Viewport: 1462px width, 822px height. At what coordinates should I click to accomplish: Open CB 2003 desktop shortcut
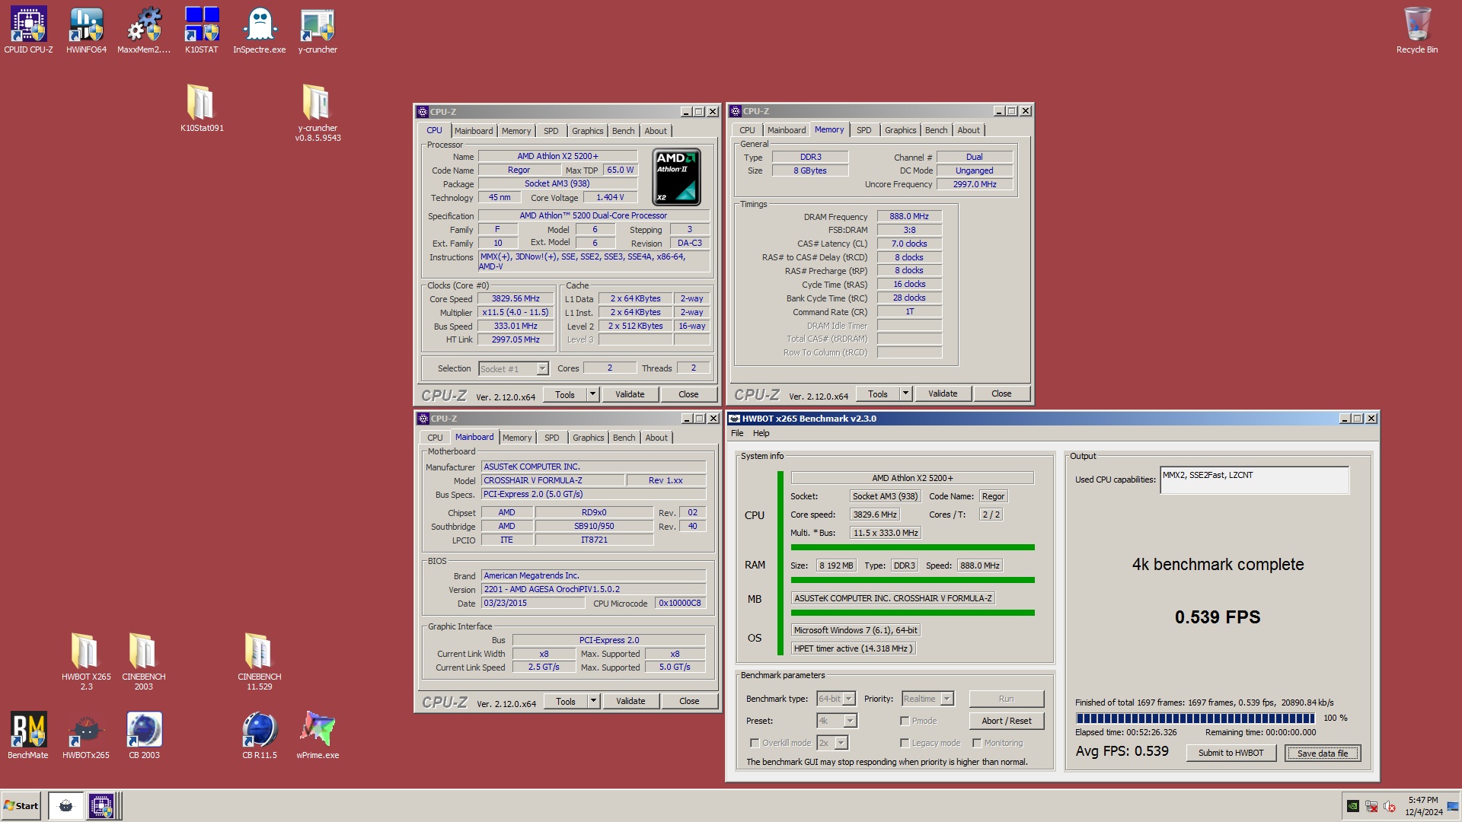(x=144, y=735)
